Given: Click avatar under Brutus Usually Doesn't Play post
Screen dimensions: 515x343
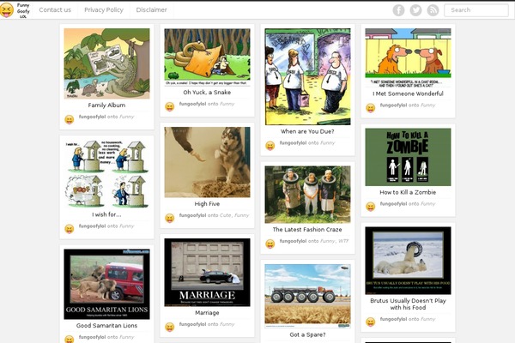Looking at the screenshot, I should click(x=371, y=322).
